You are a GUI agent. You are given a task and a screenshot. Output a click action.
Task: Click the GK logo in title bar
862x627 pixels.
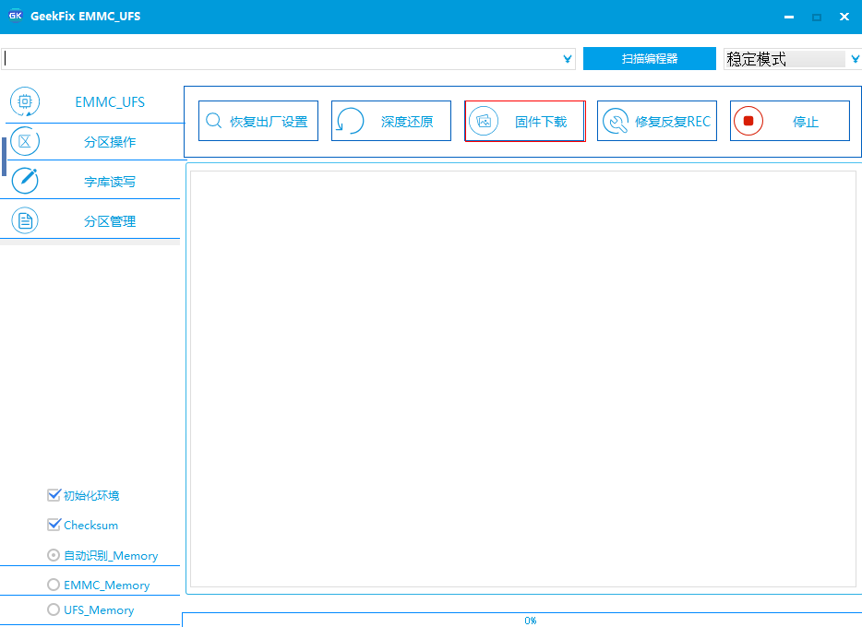tap(15, 16)
